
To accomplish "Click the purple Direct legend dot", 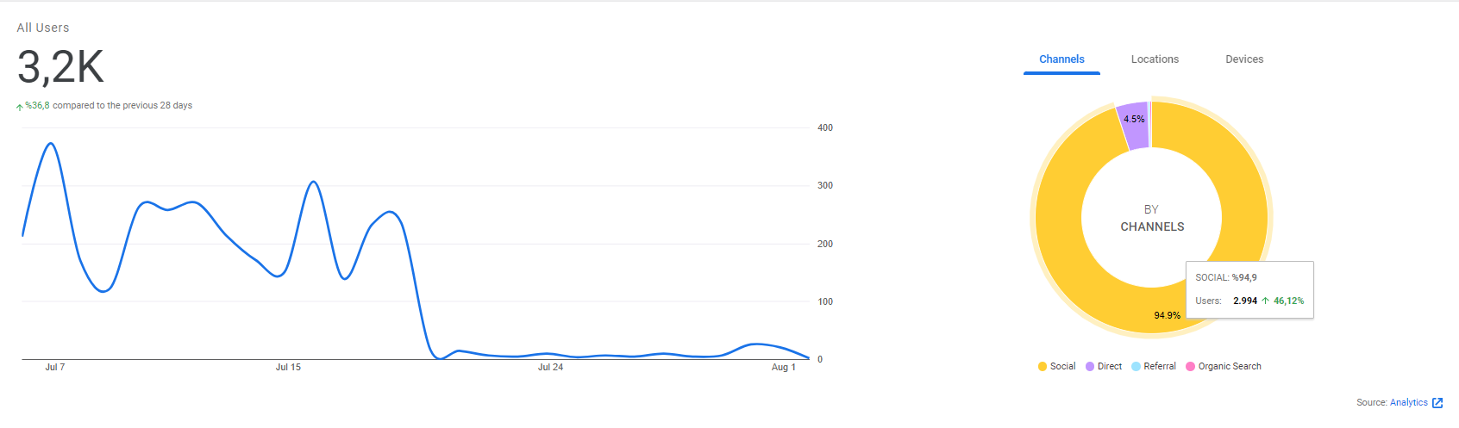I will (x=1090, y=367).
